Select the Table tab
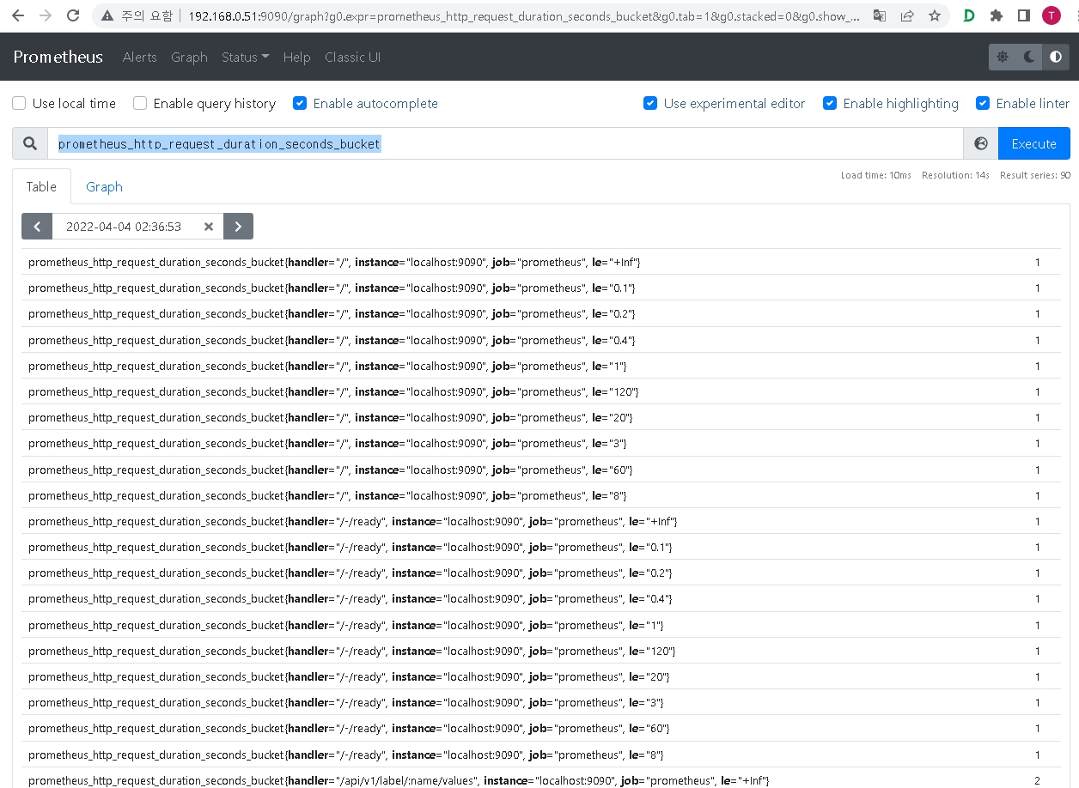Viewport: 1079px width, 788px height. (x=41, y=186)
